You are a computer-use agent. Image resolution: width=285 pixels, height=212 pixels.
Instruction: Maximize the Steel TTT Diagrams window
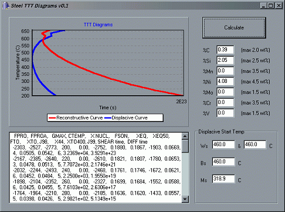[270, 6]
